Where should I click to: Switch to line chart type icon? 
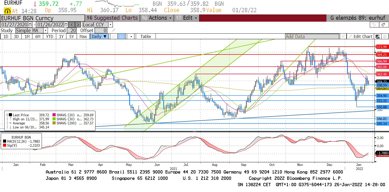[114, 36]
